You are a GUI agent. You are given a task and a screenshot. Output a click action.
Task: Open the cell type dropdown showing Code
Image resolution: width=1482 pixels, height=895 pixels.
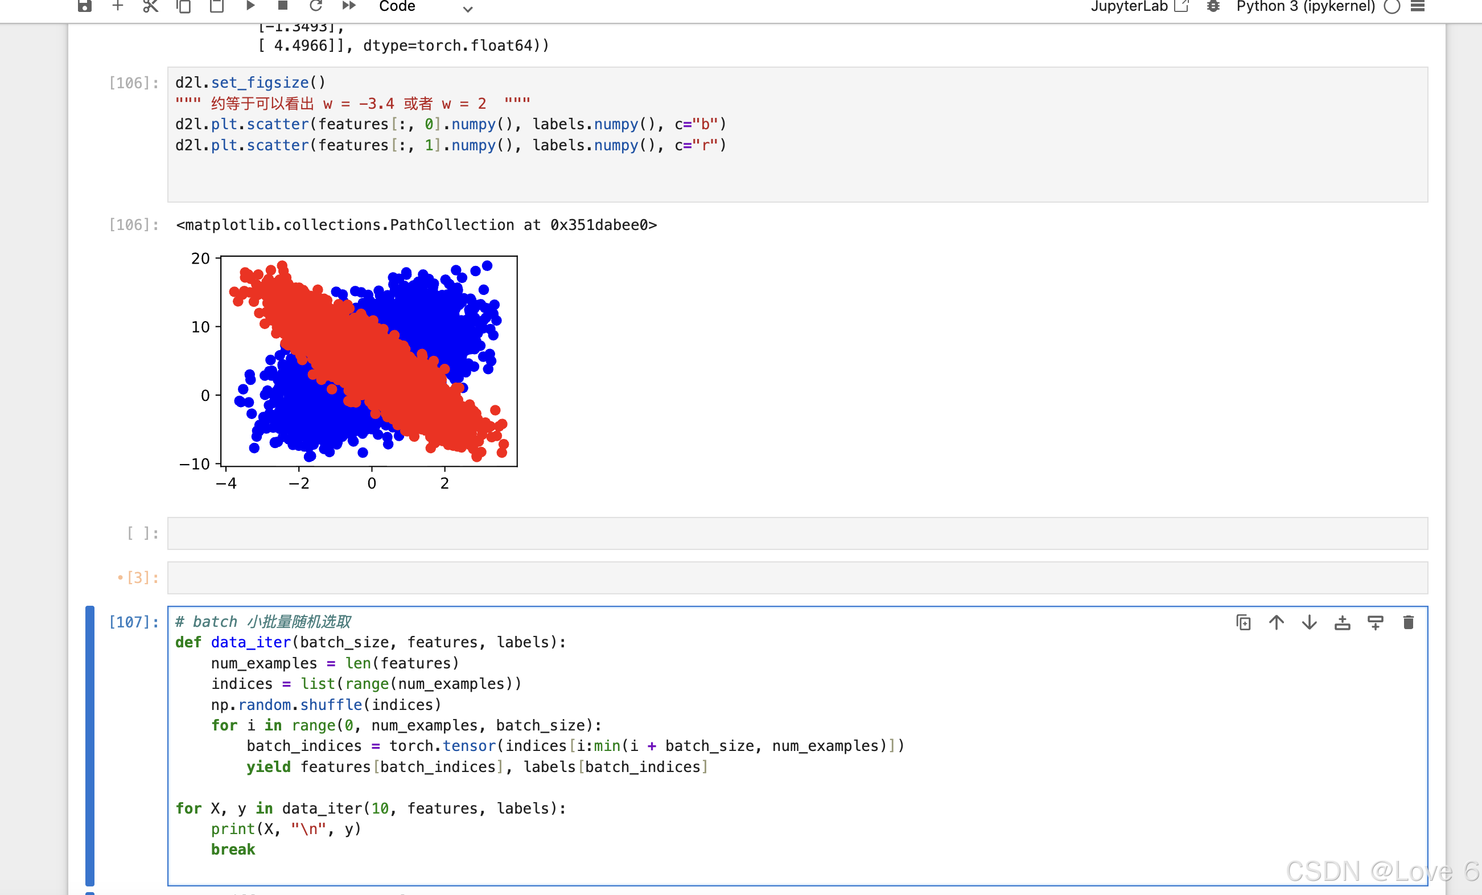tap(426, 7)
